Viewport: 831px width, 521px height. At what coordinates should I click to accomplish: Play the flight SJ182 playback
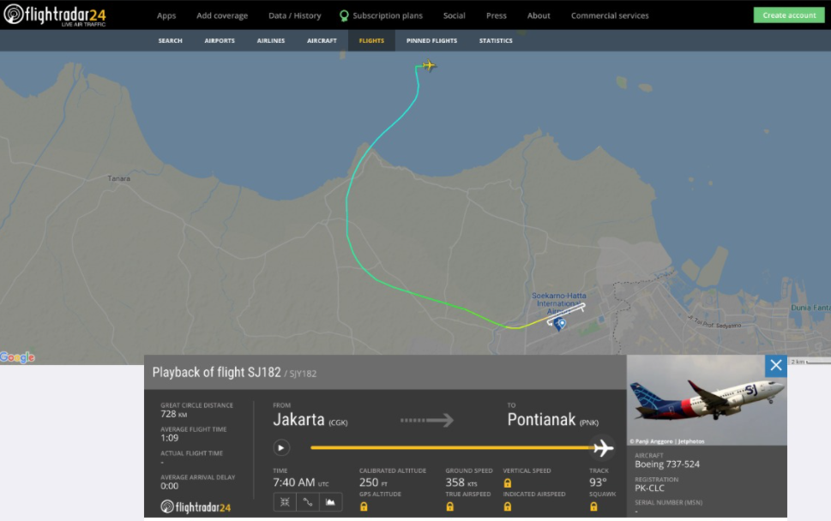(280, 447)
